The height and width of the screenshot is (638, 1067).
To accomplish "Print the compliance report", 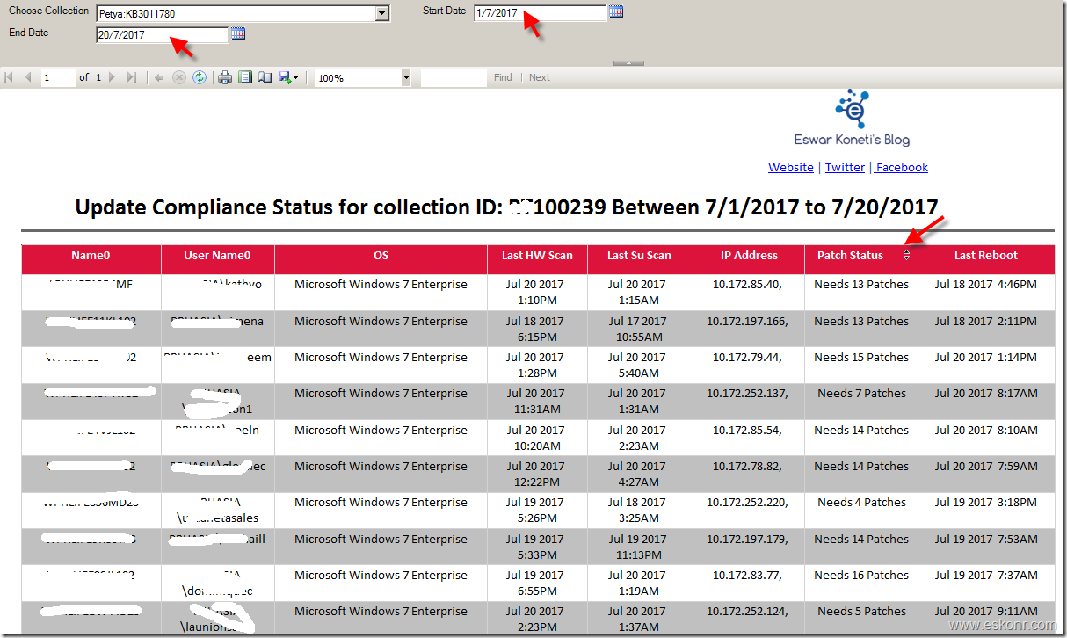I will [225, 77].
